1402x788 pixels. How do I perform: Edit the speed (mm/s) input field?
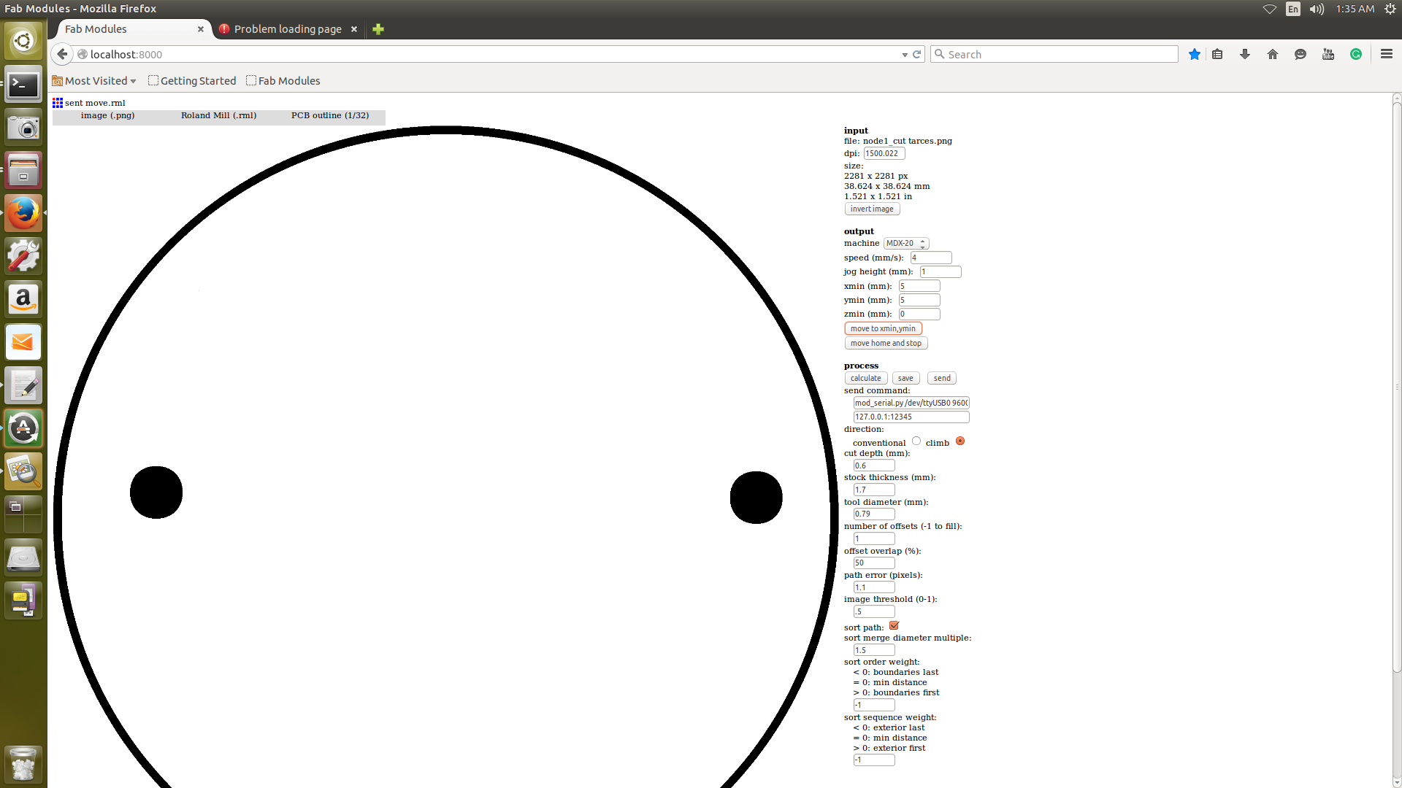click(x=930, y=256)
